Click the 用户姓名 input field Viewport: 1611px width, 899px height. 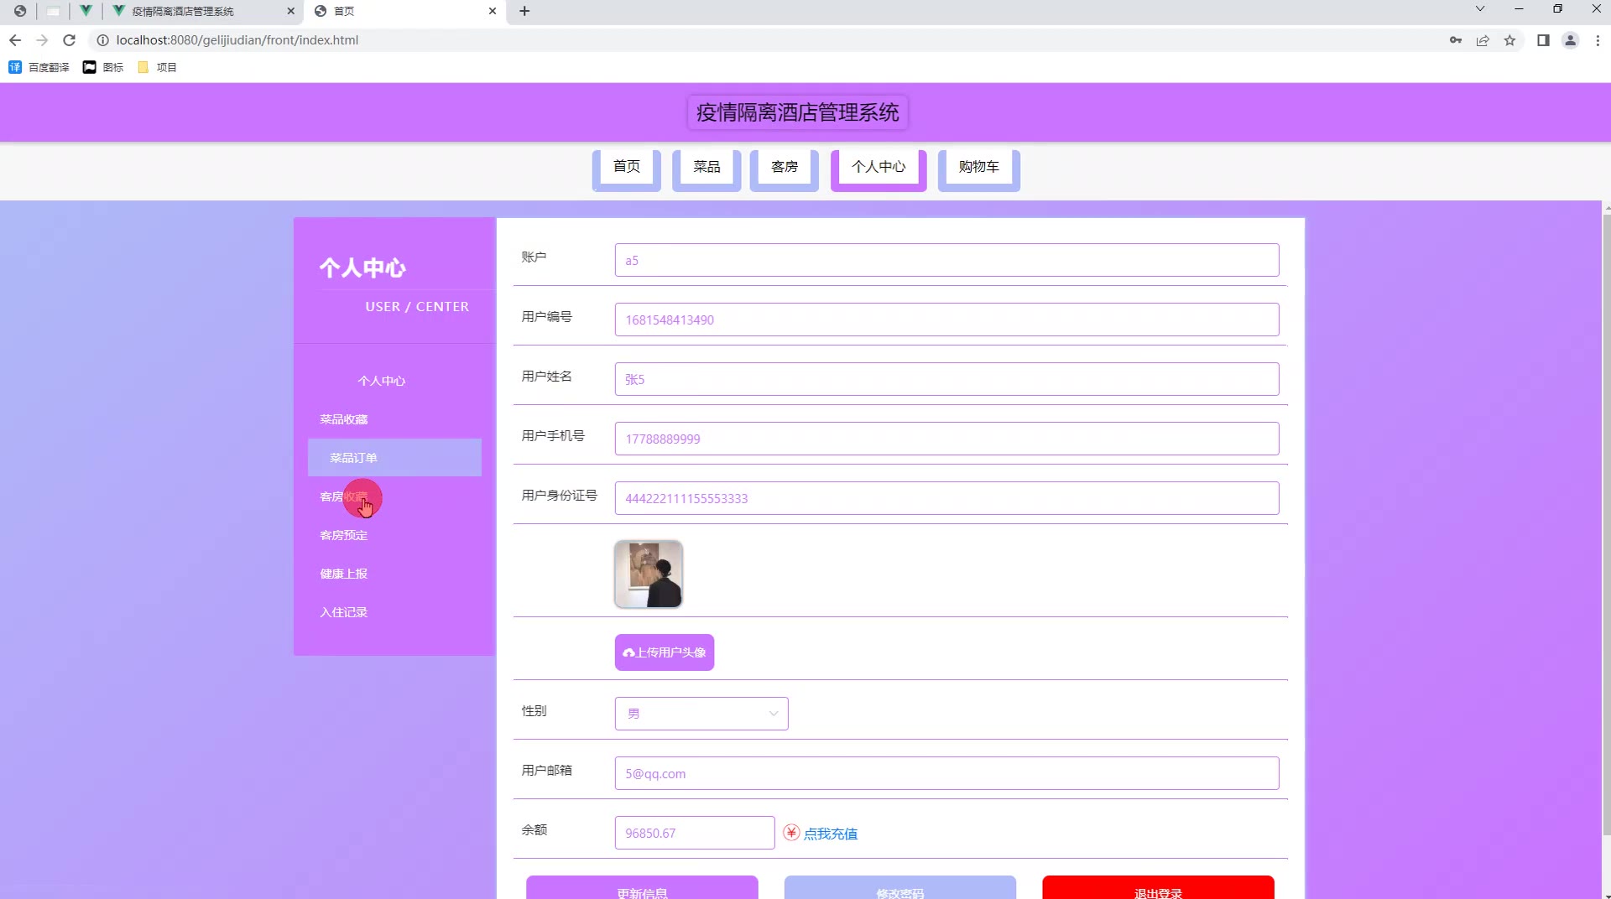[x=946, y=379]
